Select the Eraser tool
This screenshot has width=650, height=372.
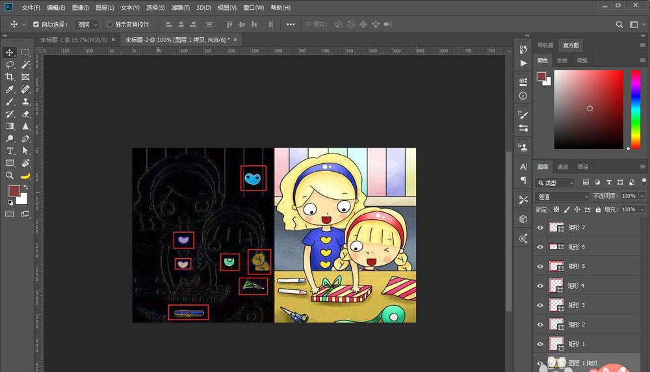[25, 114]
